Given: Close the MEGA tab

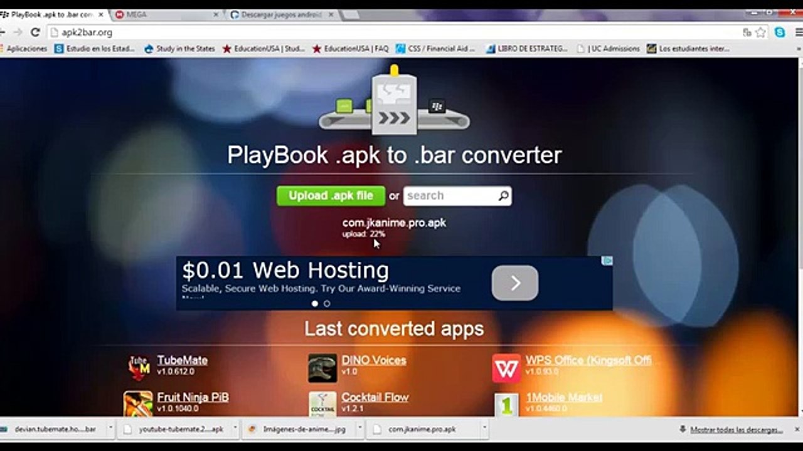Looking at the screenshot, I should (216, 14).
